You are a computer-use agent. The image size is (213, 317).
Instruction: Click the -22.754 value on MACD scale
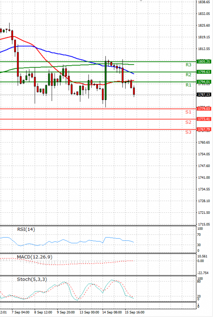point(203,273)
